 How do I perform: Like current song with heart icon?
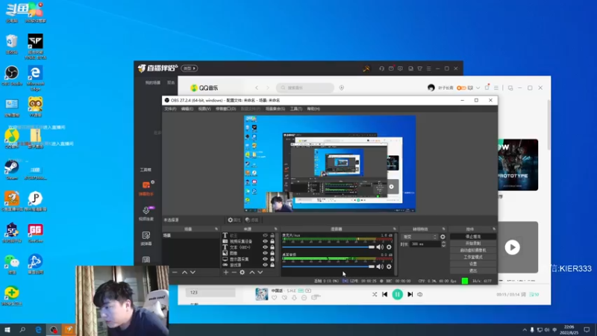pos(274,297)
